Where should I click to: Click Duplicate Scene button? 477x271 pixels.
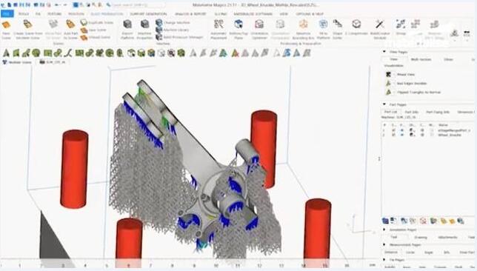point(97,22)
